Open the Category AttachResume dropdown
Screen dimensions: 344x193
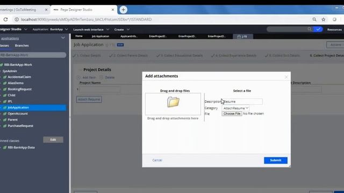235,108
